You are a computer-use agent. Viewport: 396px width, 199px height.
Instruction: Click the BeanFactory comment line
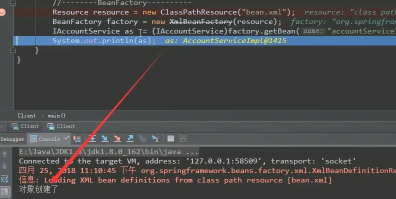[x=122, y=3]
